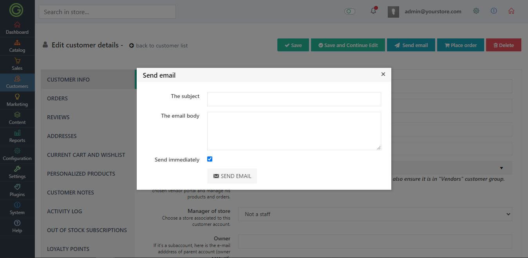
Task: Go to the Customers sidebar section
Action: 17,82
